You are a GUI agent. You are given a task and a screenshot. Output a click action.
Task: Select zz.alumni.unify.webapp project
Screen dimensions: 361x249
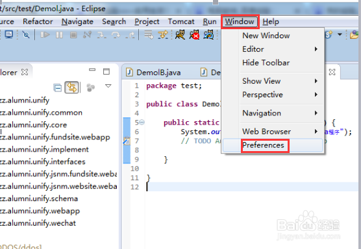(x=40, y=211)
